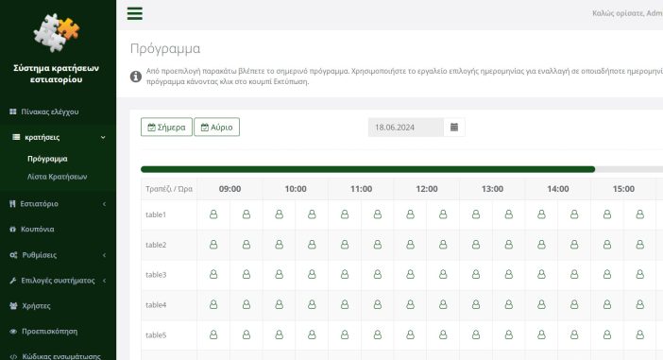Book table1 first slot at 09:00
This screenshot has height=360, width=663.
[213, 214]
